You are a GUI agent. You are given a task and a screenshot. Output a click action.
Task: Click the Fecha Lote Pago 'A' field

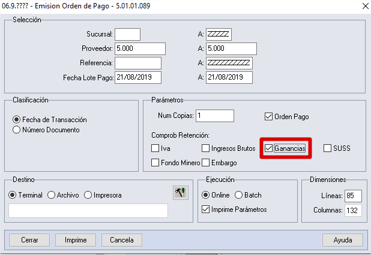click(x=229, y=78)
